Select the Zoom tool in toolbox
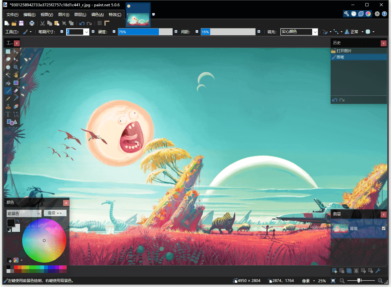This screenshot has width=391, height=287. (x=16, y=67)
